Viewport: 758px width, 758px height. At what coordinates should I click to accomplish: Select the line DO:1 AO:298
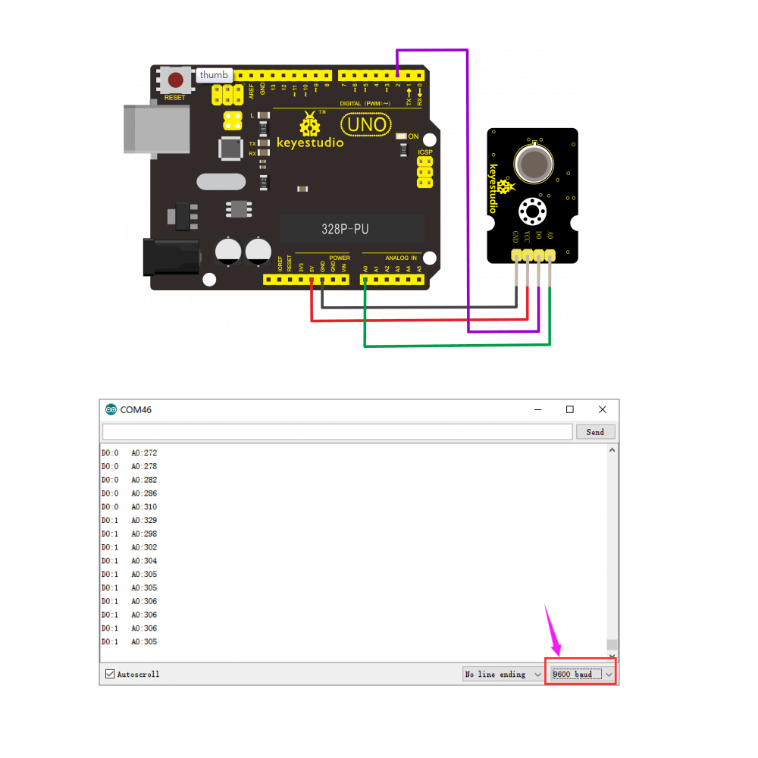pyautogui.click(x=129, y=534)
